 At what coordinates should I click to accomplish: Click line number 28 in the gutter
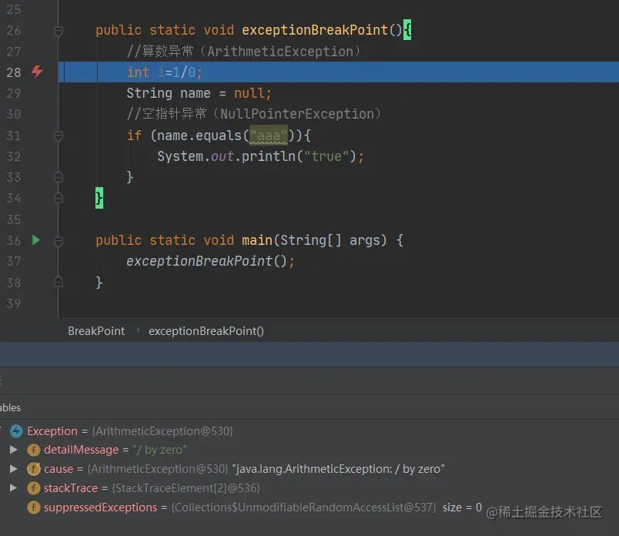(x=13, y=72)
